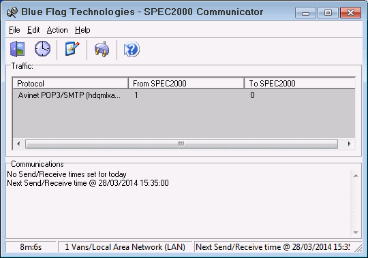Select the Avinet POP3/SMTP protocol row
The height and width of the screenshot is (258, 368).
[184, 95]
